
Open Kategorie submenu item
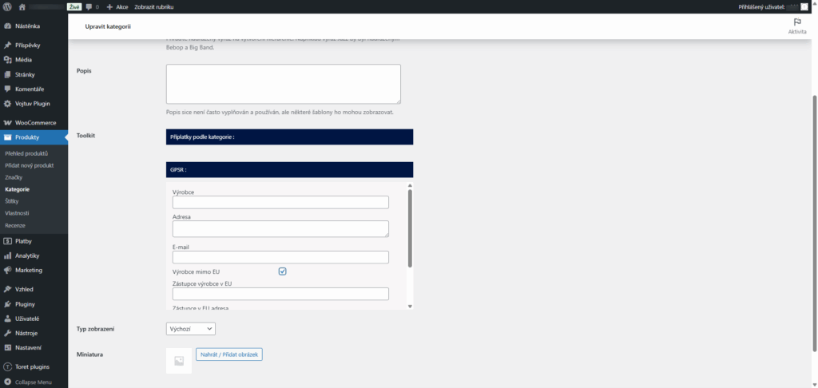[x=18, y=189]
